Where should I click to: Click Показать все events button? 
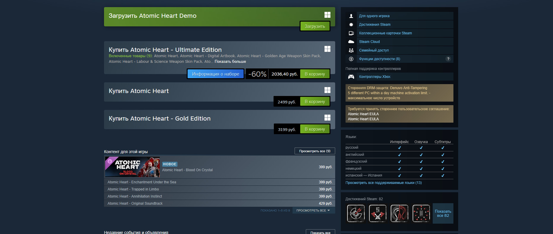tap(320, 233)
